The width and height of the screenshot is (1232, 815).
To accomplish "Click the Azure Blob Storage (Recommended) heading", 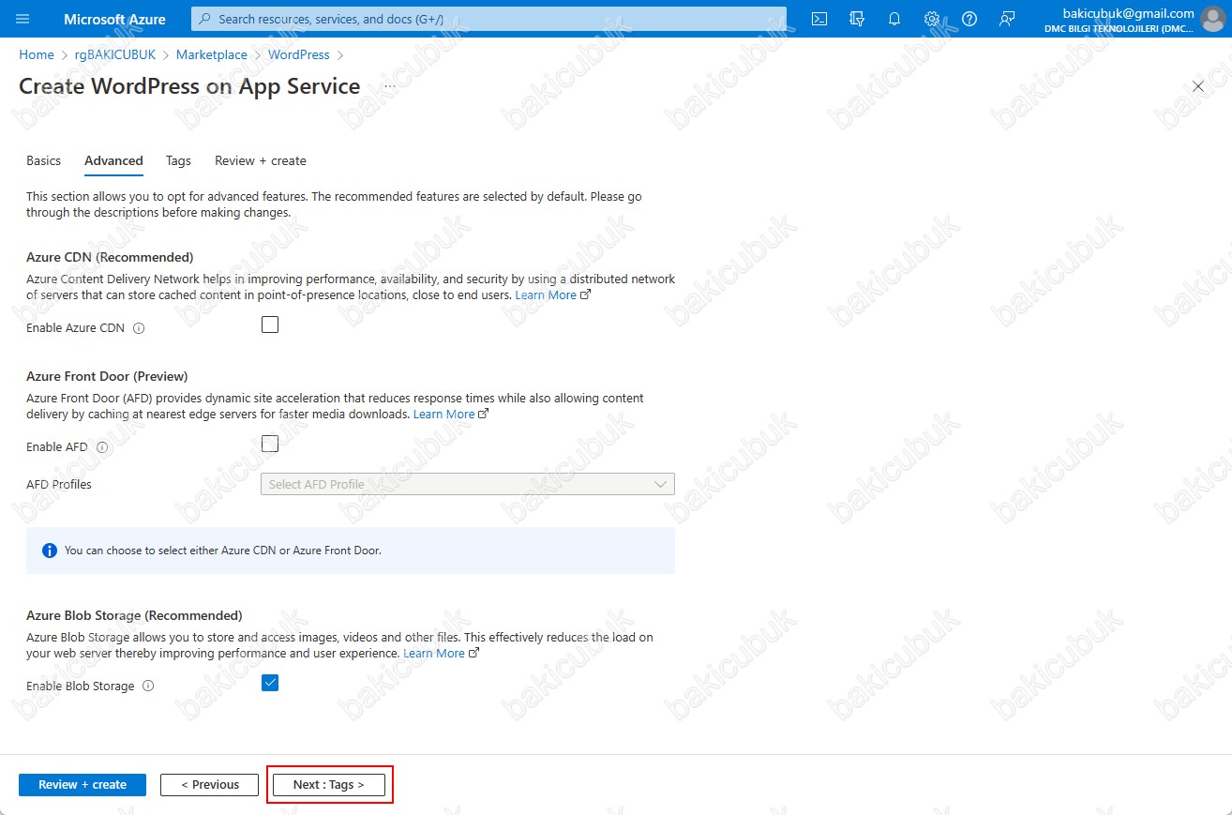I will click(134, 615).
